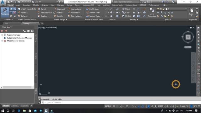Select the Copy tool
This screenshot has height=113, width=201.
click(x=126, y=13)
